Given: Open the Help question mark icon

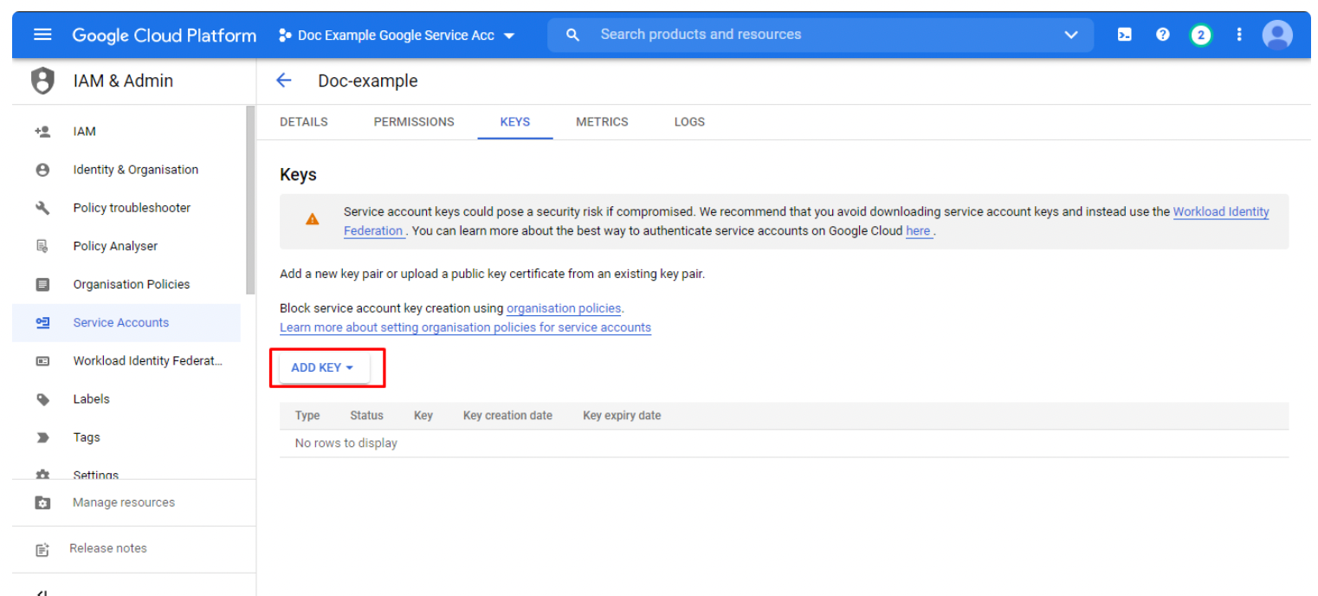Looking at the screenshot, I should tap(1163, 35).
